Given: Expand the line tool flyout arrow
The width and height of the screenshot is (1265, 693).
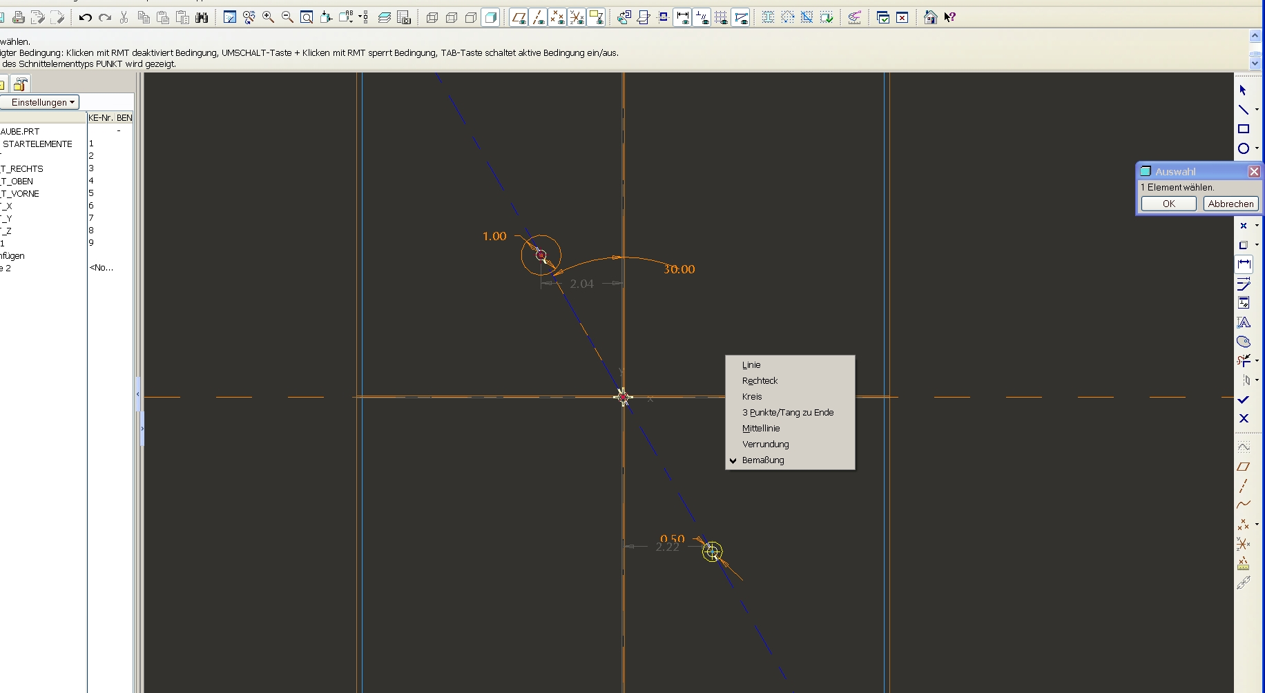Looking at the screenshot, I should [1257, 110].
